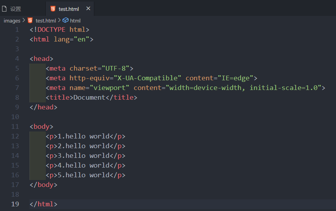Image resolution: width=336 pixels, height=211 pixels.
Task: Click the content="IE=edge" attribute
Action: [x=220, y=78]
